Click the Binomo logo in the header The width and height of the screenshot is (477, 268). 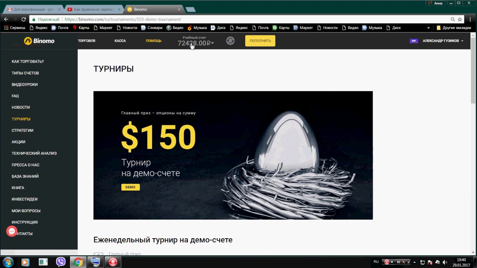(x=39, y=41)
